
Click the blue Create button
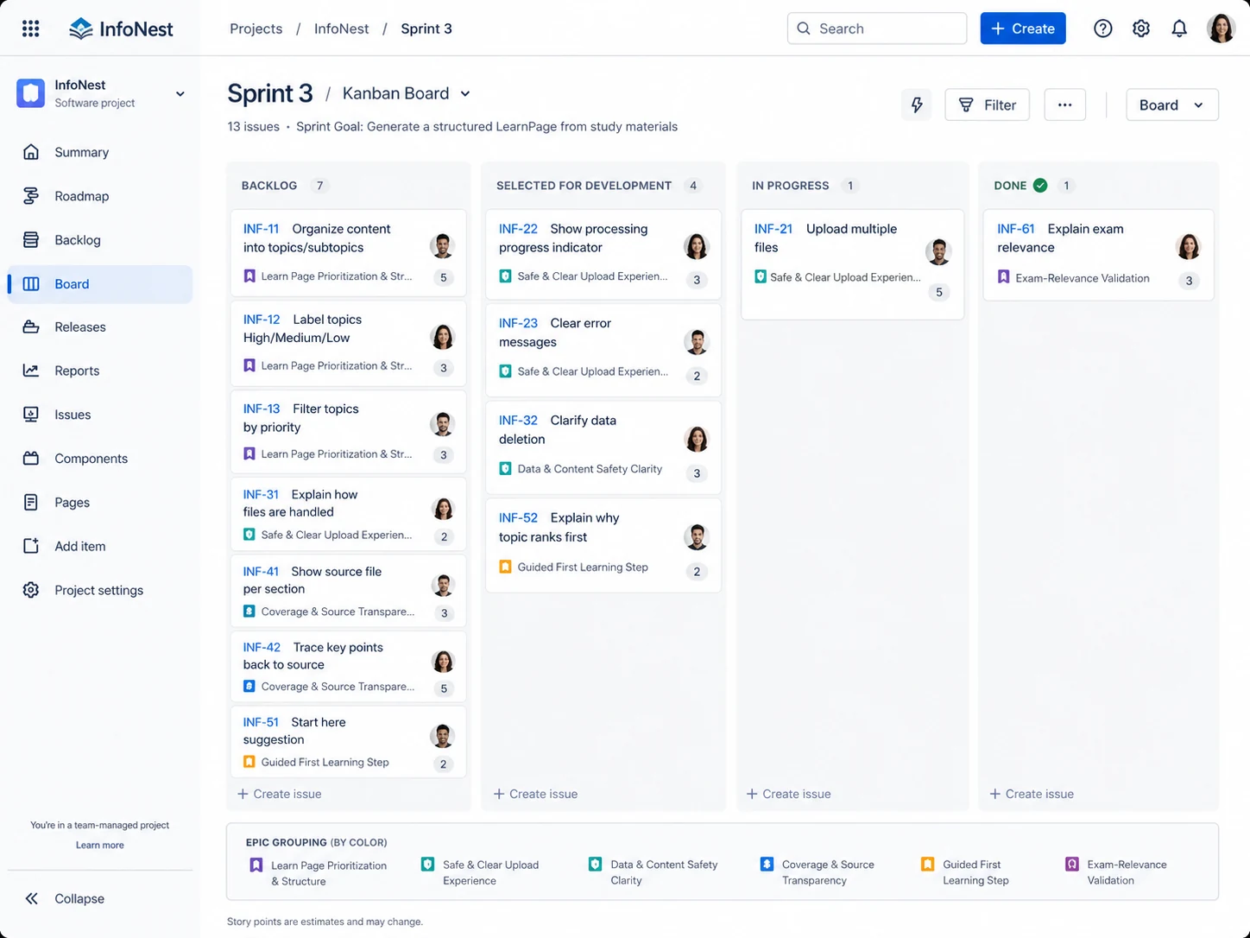tap(1023, 29)
